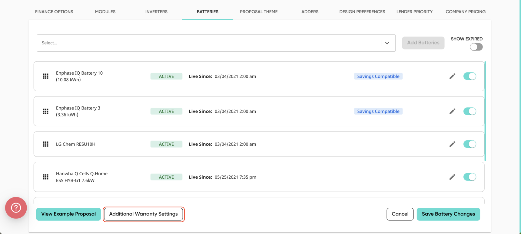Edit LG Chem RESU10H with pencil icon
Image resolution: width=521 pixels, height=234 pixels.
point(452,144)
